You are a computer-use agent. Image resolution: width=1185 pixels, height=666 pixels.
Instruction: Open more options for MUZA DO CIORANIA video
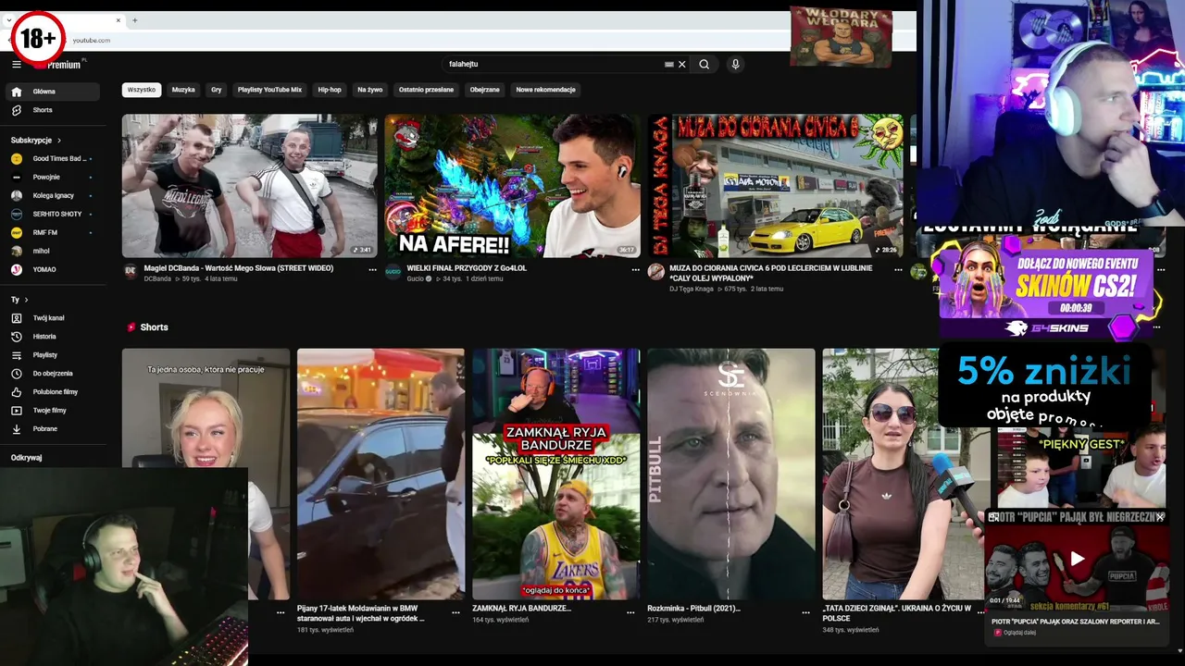coord(898,270)
